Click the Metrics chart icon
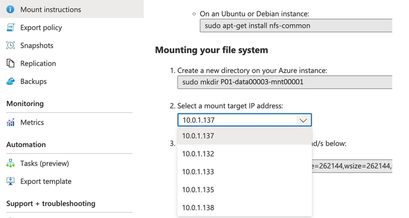The width and height of the screenshot is (409, 218). [11, 123]
